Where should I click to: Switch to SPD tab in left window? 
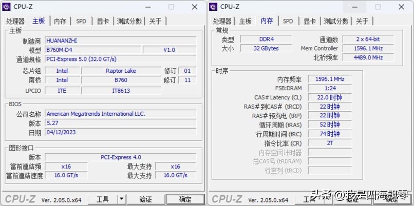point(81,21)
